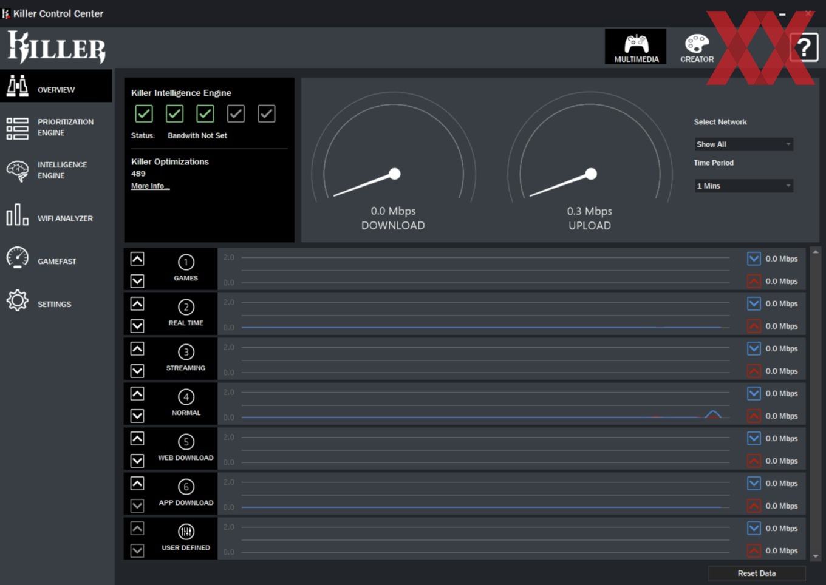Image resolution: width=826 pixels, height=585 pixels.
Task: Click the Killer Optimizations count 489
Action: tap(138, 174)
